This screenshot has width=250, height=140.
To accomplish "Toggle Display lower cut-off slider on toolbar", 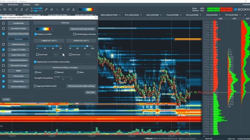I will click(35, 62).
